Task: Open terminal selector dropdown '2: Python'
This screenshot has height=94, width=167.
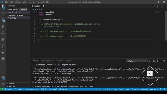Action: click(137, 61)
